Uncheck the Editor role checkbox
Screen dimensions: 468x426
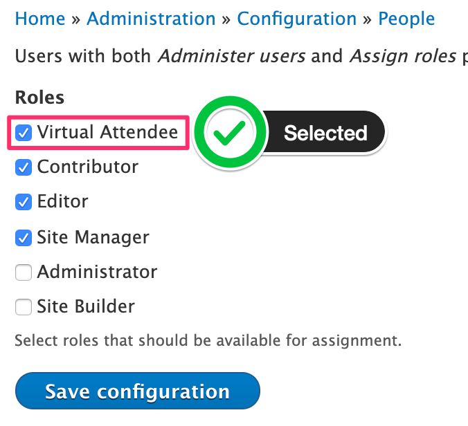pos(24,202)
